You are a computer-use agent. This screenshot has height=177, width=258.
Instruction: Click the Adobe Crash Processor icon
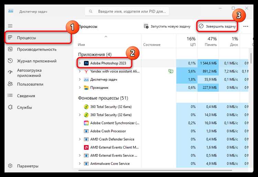(x=86, y=131)
